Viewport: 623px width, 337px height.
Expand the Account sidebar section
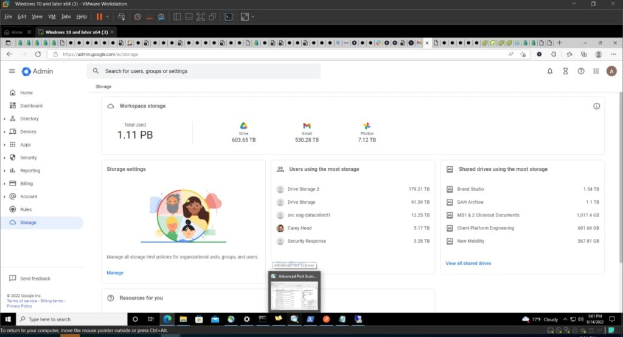pos(4,196)
